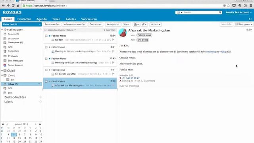Click the browser forward arrow
Screen dimensions: 254x143
[x=8, y=6]
